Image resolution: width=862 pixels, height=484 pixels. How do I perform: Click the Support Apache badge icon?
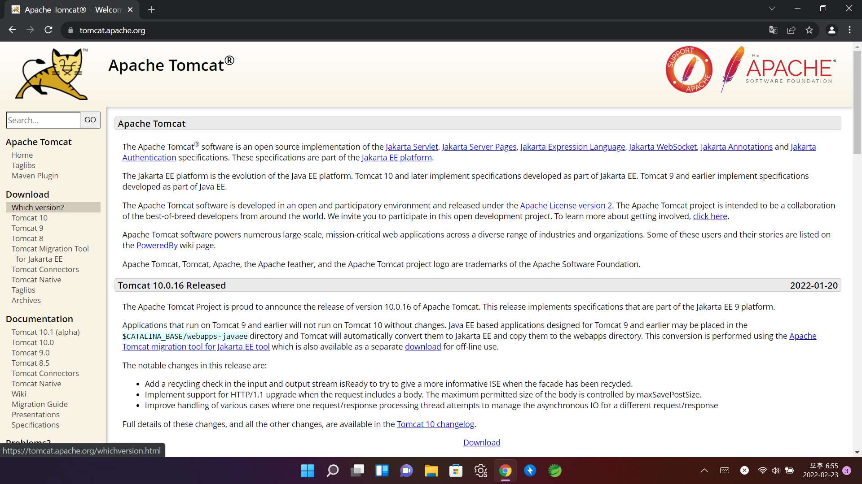coord(689,69)
